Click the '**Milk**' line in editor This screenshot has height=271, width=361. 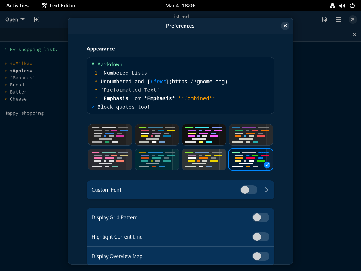click(21, 64)
